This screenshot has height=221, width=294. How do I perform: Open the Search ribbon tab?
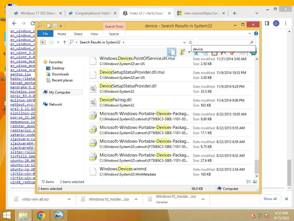114,34
